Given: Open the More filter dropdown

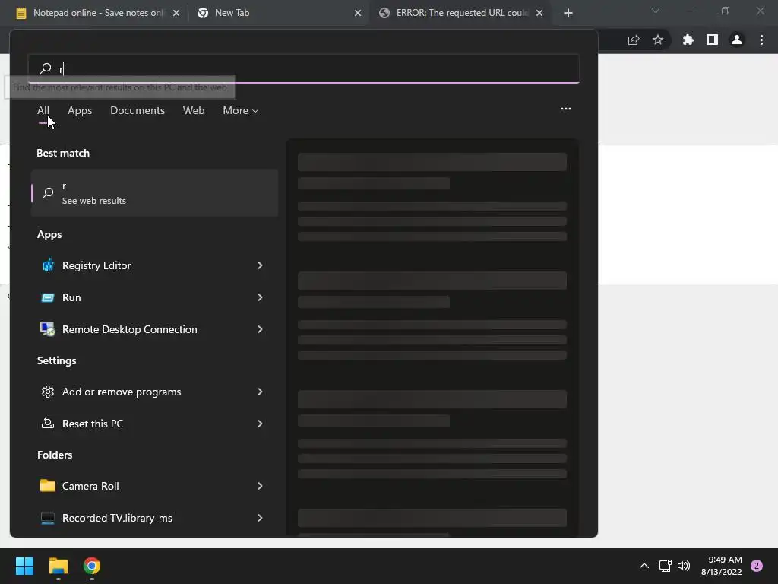Looking at the screenshot, I should pyautogui.click(x=241, y=111).
